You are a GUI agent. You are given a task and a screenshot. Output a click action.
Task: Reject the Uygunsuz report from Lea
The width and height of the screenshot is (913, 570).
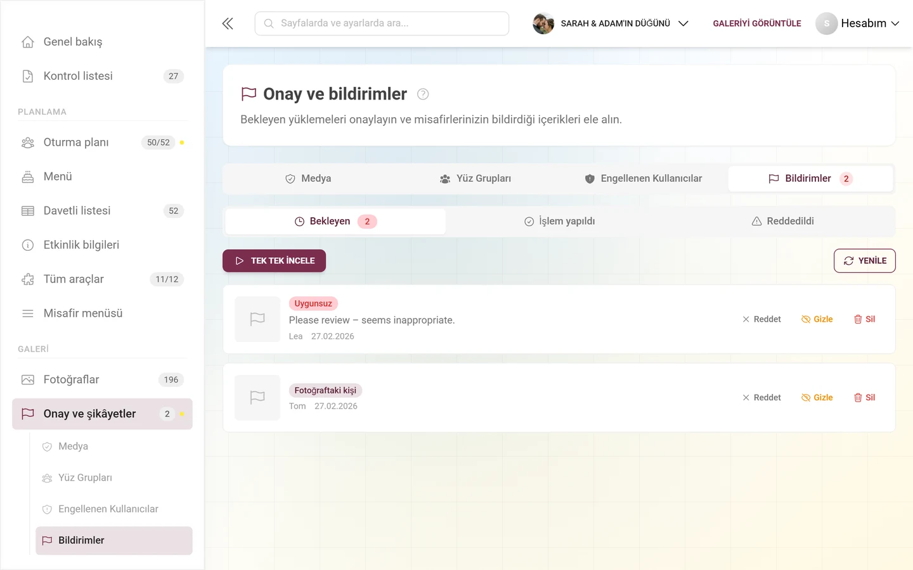pyautogui.click(x=761, y=319)
